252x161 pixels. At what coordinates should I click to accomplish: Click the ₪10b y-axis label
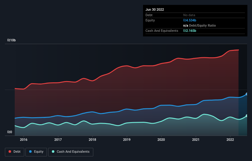(11, 40)
